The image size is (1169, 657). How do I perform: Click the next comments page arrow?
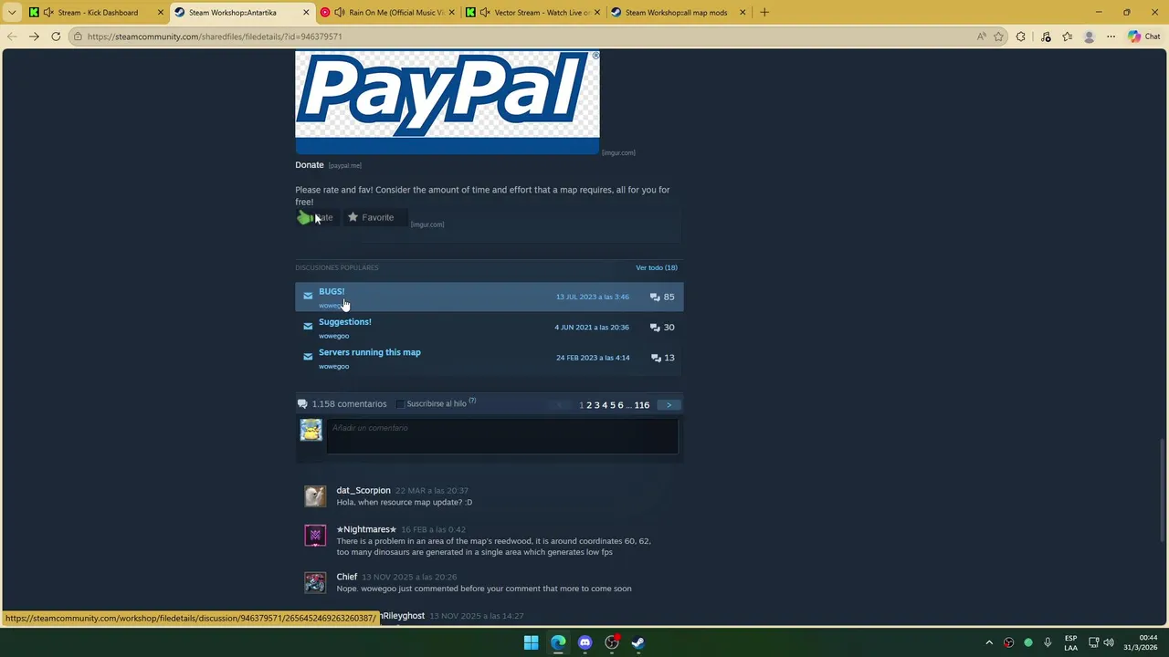669,405
